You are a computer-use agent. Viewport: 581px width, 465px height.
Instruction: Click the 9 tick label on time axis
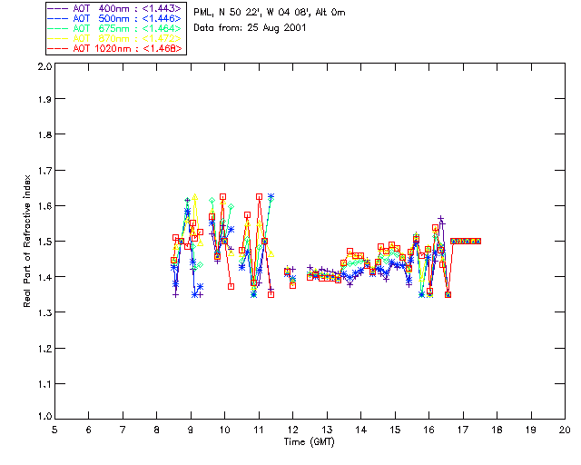point(191,429)
